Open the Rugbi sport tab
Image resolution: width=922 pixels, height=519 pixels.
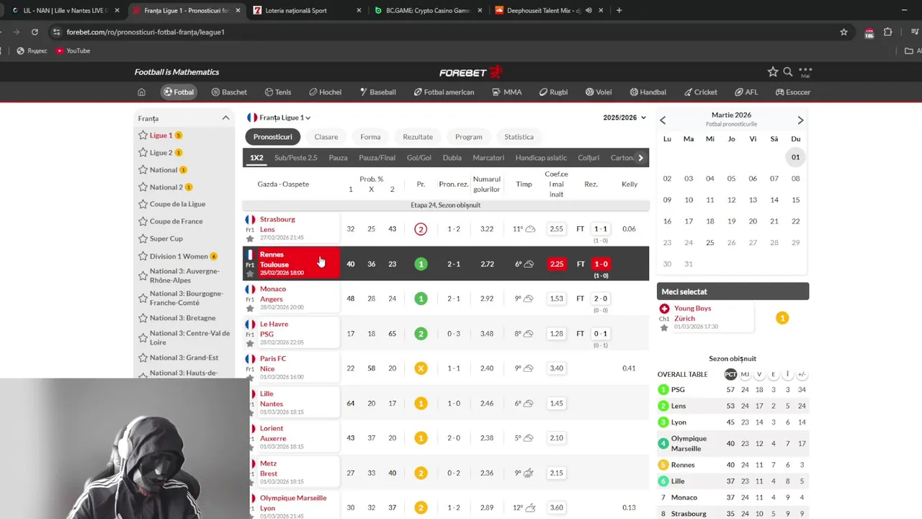pos(553,92)
